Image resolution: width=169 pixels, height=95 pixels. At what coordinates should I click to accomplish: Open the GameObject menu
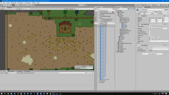point(13,3)
